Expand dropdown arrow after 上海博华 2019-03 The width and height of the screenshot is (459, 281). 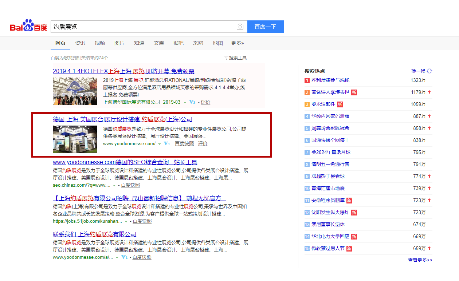tap(185, 103)
